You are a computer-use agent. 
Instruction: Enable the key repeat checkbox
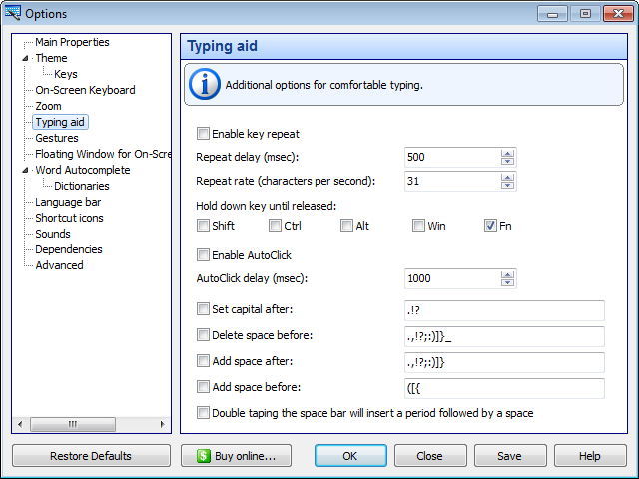pos(204,134)
